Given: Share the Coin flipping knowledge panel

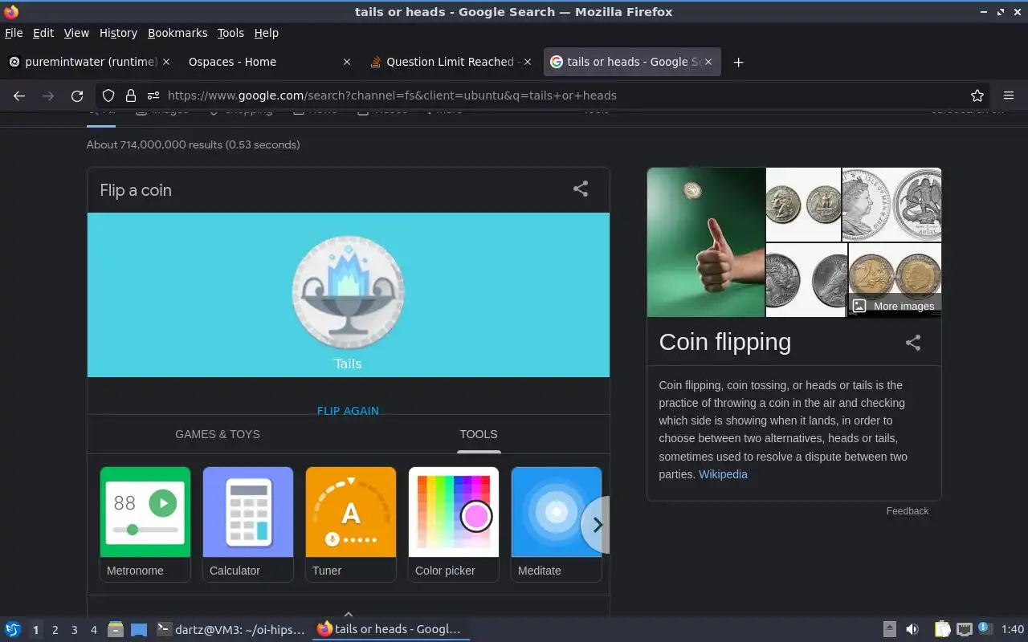Looking at the screenshot, I should (913, 343).
